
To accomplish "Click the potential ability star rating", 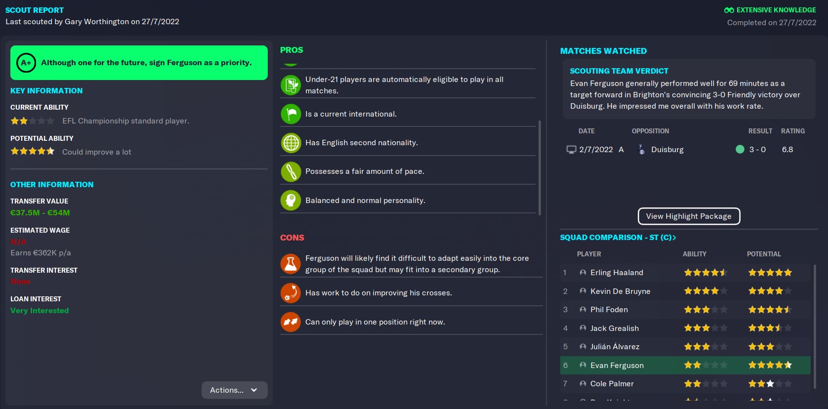I will click(32, 152).
